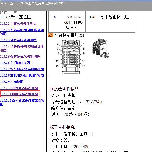
Task: Open 11.3.2.7 行李厢/车辆后部件视图 link
Action: 22,69
